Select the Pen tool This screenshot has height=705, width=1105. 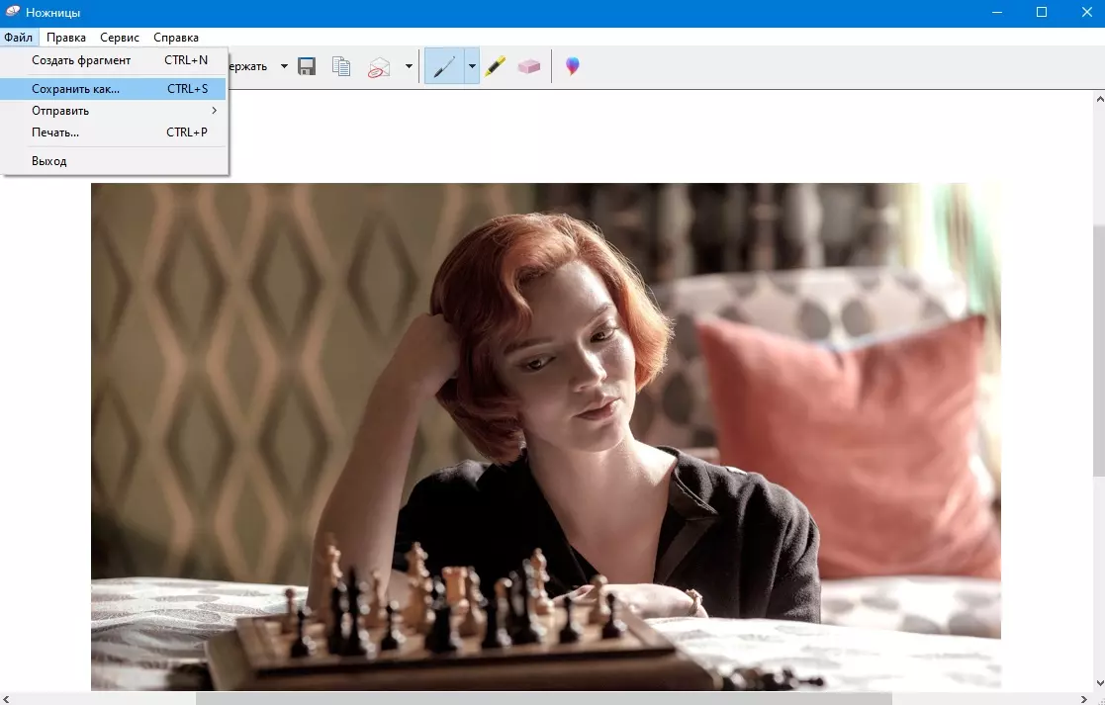click(x=444, y=66)
